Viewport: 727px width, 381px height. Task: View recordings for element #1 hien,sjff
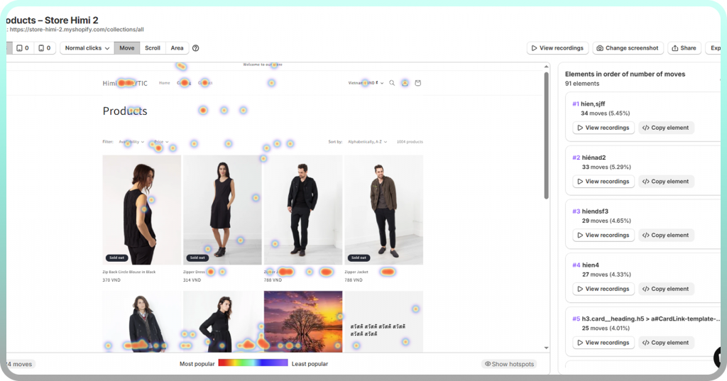pyautogui.click(x=603, y=128)
